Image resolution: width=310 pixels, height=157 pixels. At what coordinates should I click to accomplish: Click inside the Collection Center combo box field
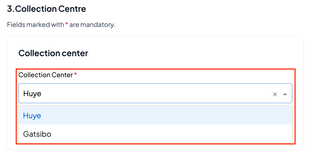pos(155,93)
